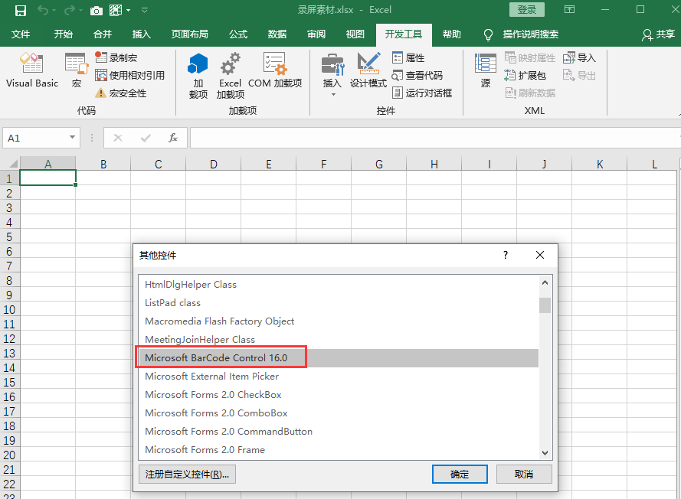Click 注册自定义控件(R)... button
Screen dimensions: 681x499
(x=187, y=475)
